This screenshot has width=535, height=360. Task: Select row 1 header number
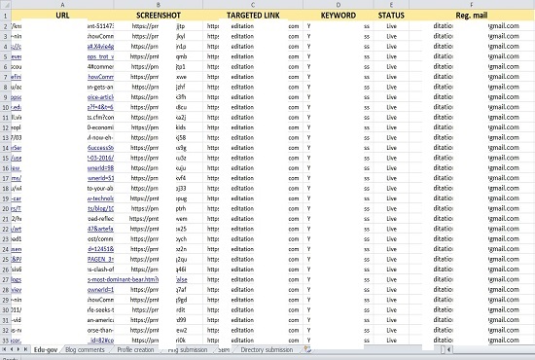6,16
